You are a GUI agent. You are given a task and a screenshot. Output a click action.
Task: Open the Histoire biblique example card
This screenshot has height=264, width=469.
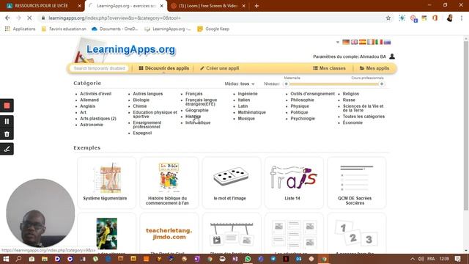pyautogui.click(x=169, y=183)
